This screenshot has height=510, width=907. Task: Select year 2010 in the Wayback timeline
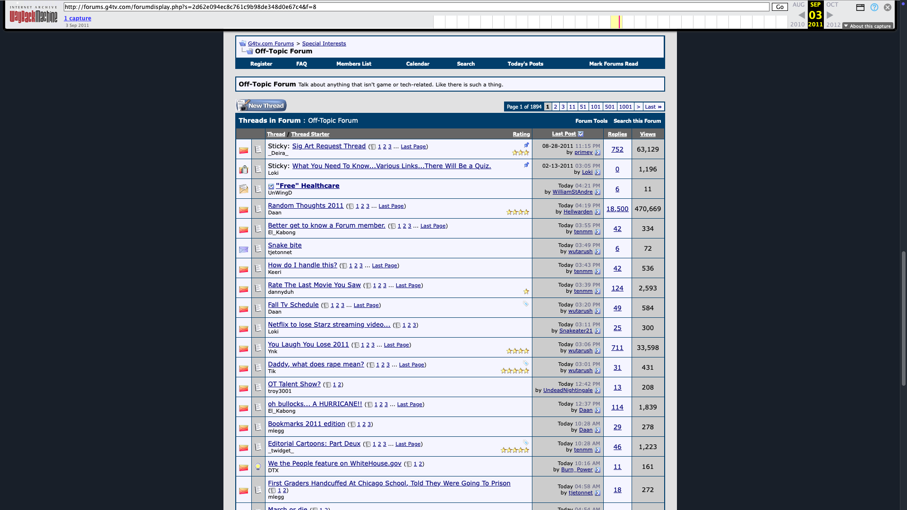pyautogui.click(x=797, y=25)
